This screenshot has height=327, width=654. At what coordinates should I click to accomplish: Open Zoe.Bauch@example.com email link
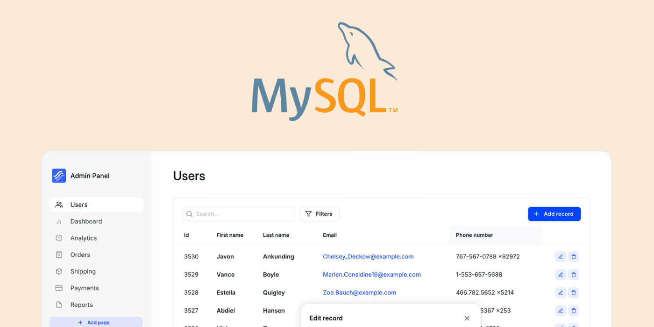coord(359,292)
